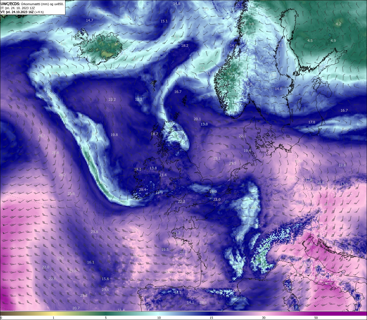Click the 14.0 map value

[x=278, y=89]
